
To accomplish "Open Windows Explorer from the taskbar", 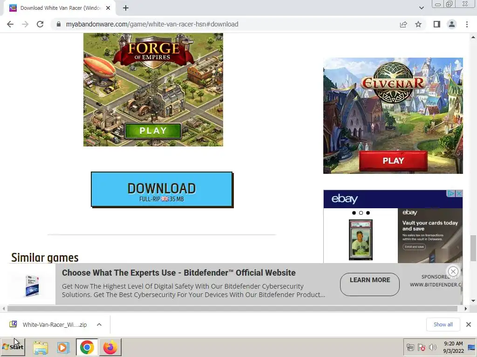I will tap(41, 347).
